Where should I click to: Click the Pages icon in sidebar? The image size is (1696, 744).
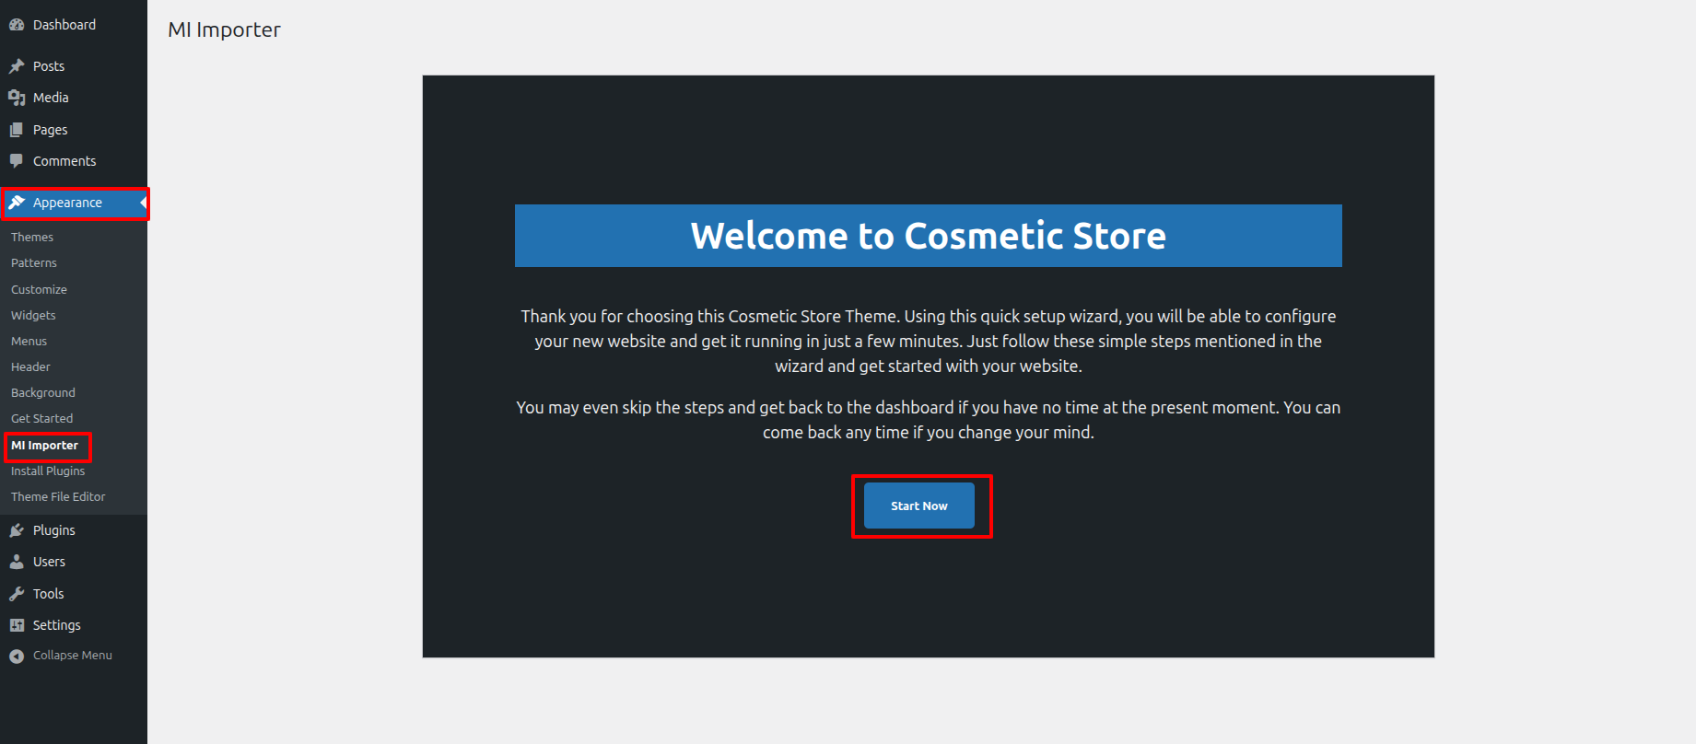point(17,130)
